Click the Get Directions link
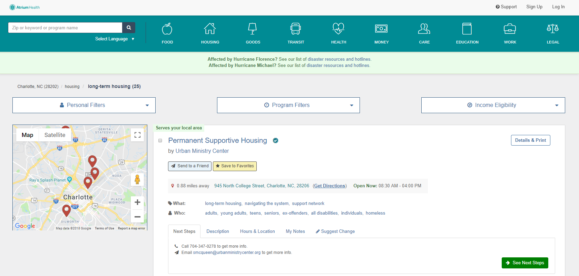 pyautogui.click(x=330, y=186)
